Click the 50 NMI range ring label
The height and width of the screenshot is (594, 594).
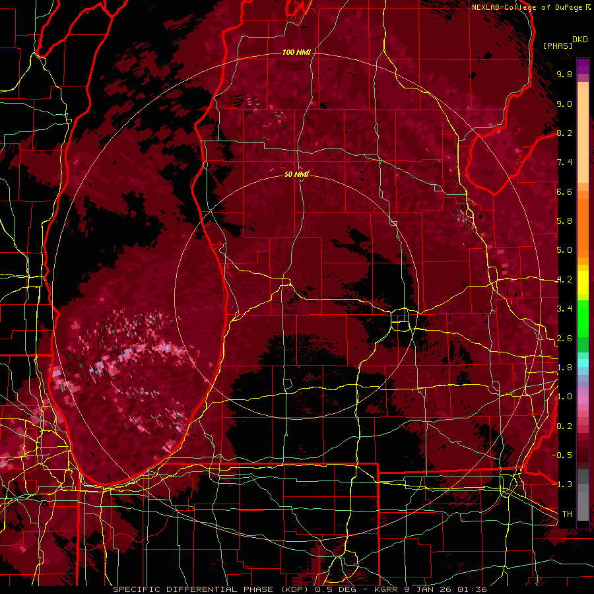[296, 174]
